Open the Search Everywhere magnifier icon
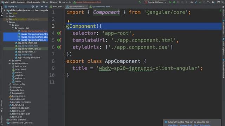225x126 pixels. click(223, 2)
